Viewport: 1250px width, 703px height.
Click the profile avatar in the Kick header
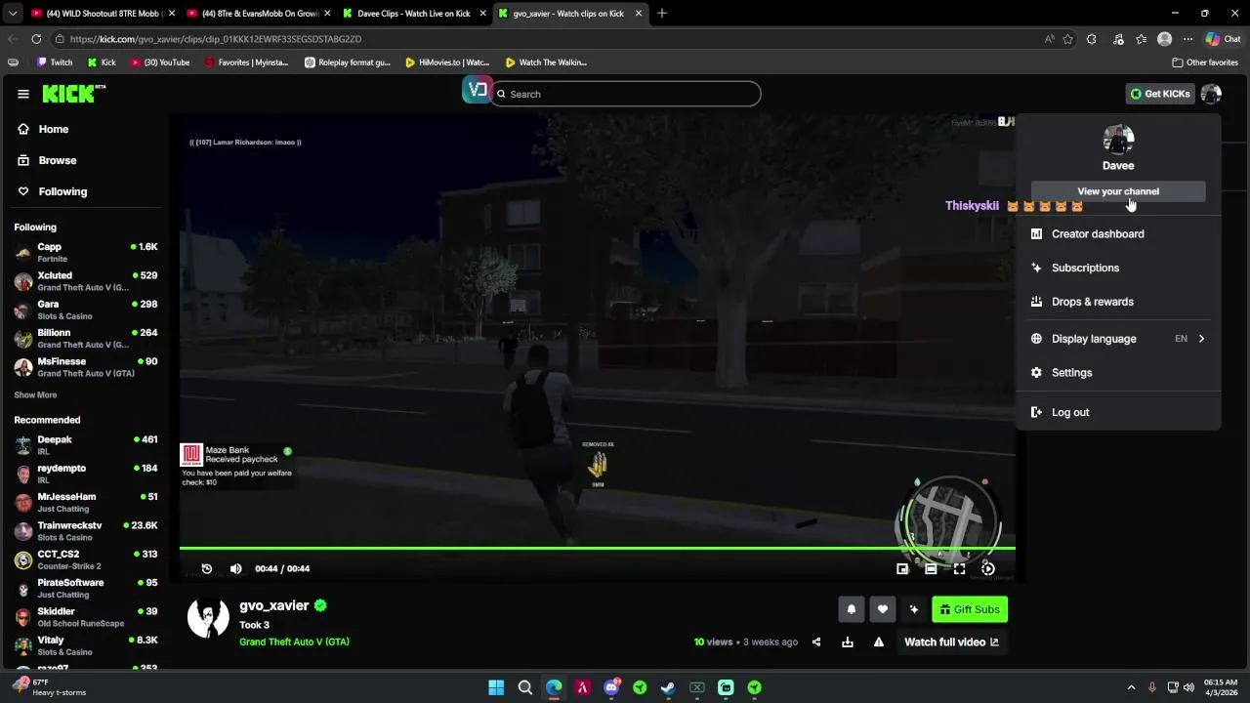click(x=1211, y=94)
